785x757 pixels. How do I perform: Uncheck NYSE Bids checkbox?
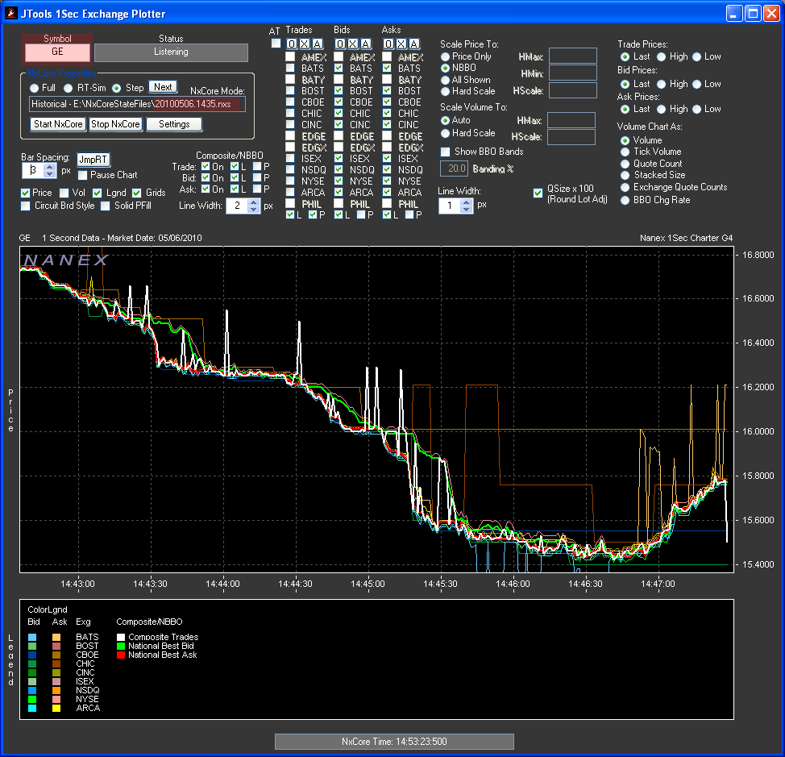(339, 181)
